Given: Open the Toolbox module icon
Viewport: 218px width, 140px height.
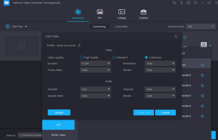Looking at the screenshot, I should pos(143,12).
